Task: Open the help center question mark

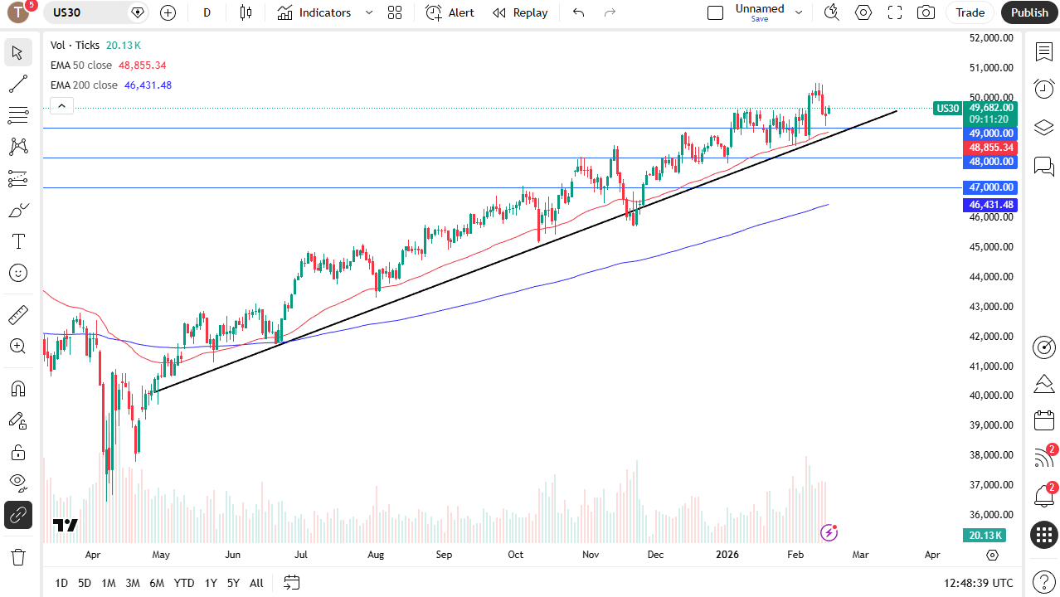Action: 1043,582
